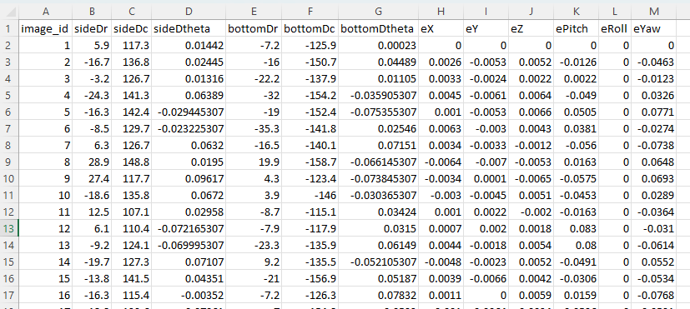Select column M header
The height and width of the screenshot is (309, 690).
[653, 11]
